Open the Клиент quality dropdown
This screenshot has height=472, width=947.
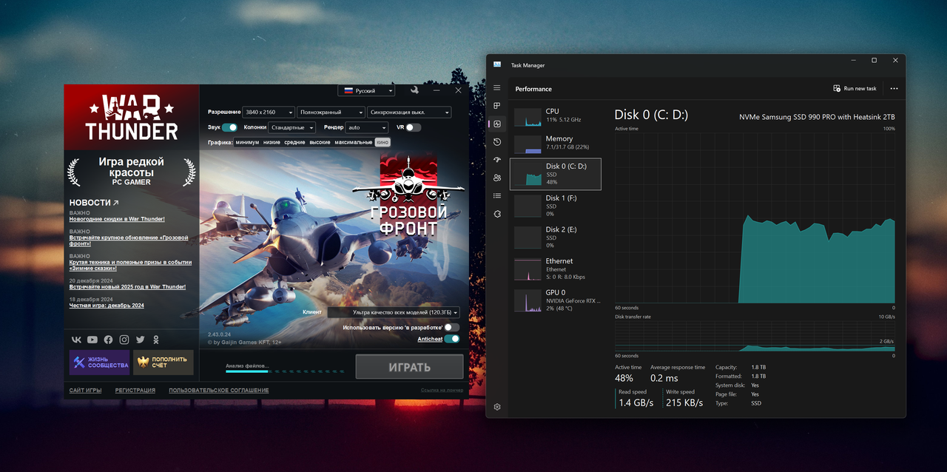point(393,312)
